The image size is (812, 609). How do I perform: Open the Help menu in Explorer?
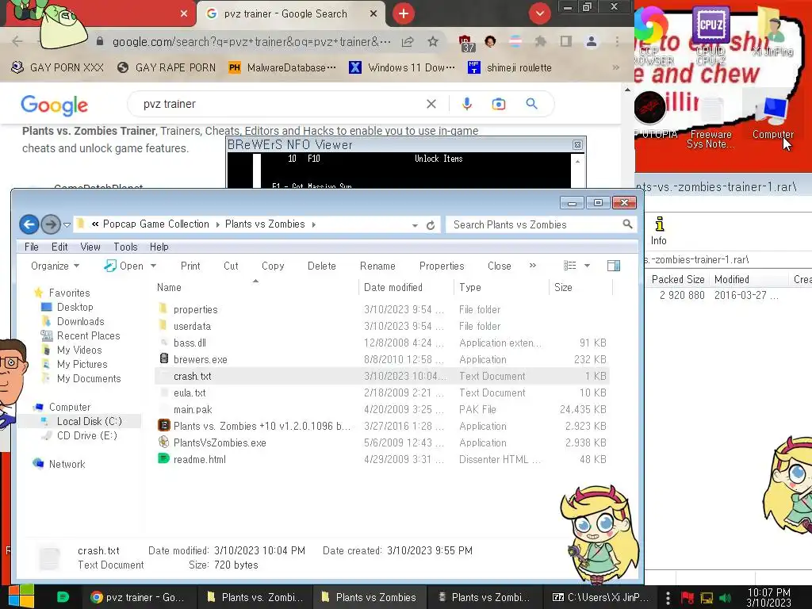click(159, 247)
